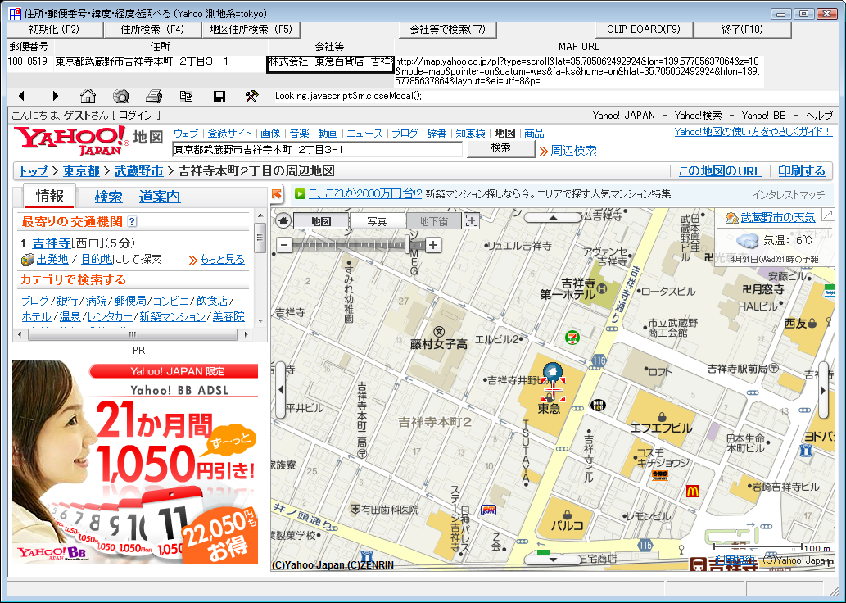Click the floppy disk save icon
Viewport: 846px width, 603px height.
(x=219, y=96)
